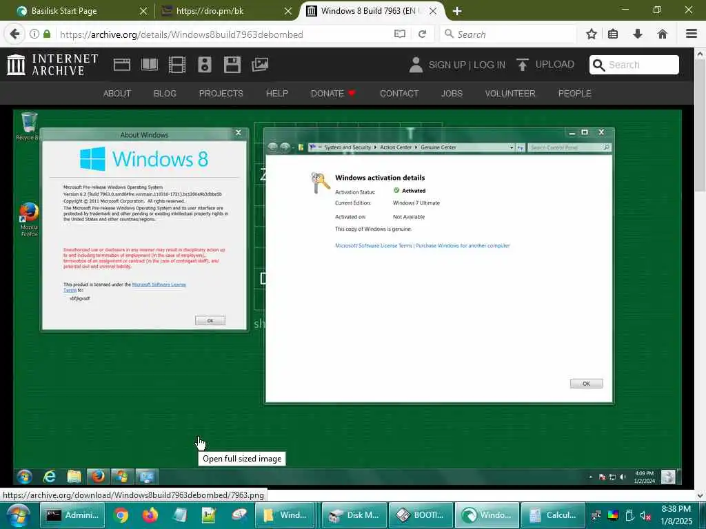
Task: Open the HELP menu item
Action: [277, 93]
